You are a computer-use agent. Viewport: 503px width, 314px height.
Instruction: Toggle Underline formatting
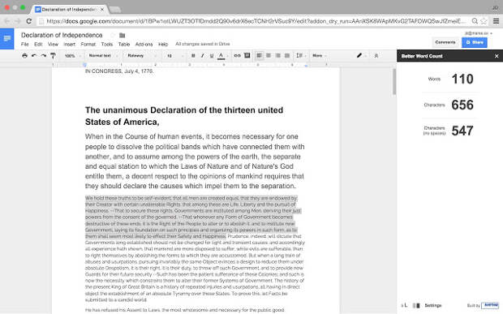pyautogui.click(x=212, y=56)
